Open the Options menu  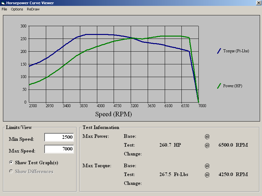coord(17,9)
